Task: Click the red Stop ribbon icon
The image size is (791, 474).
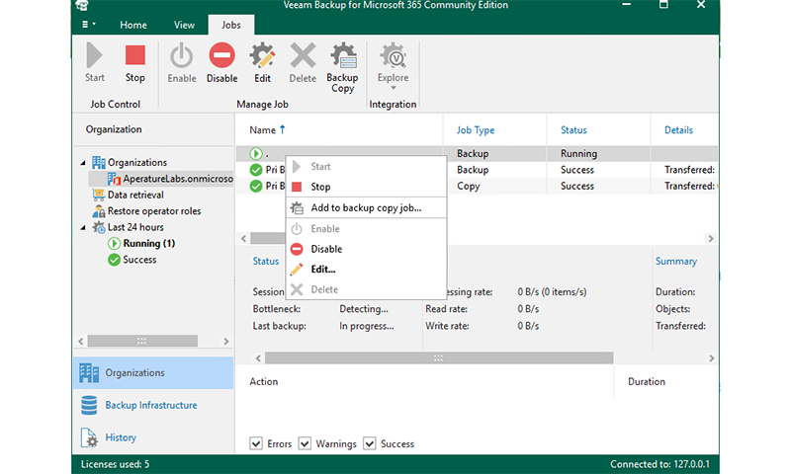Action: click(135, 55)
